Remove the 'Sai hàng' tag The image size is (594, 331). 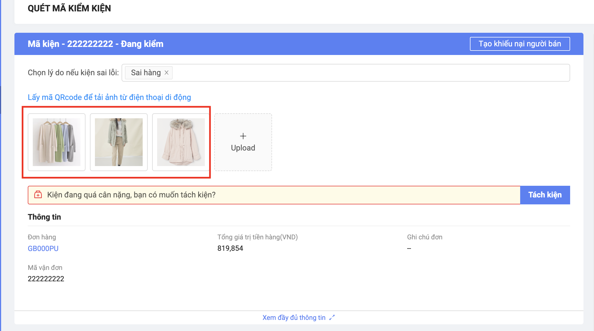tap(167, 73)
